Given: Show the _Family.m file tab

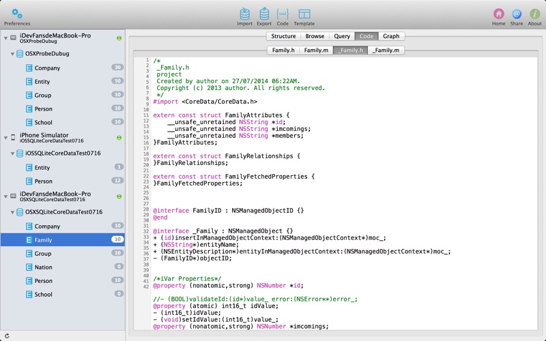Looking at the screenshot, I should pyautogui.click(x=386, y=50).
